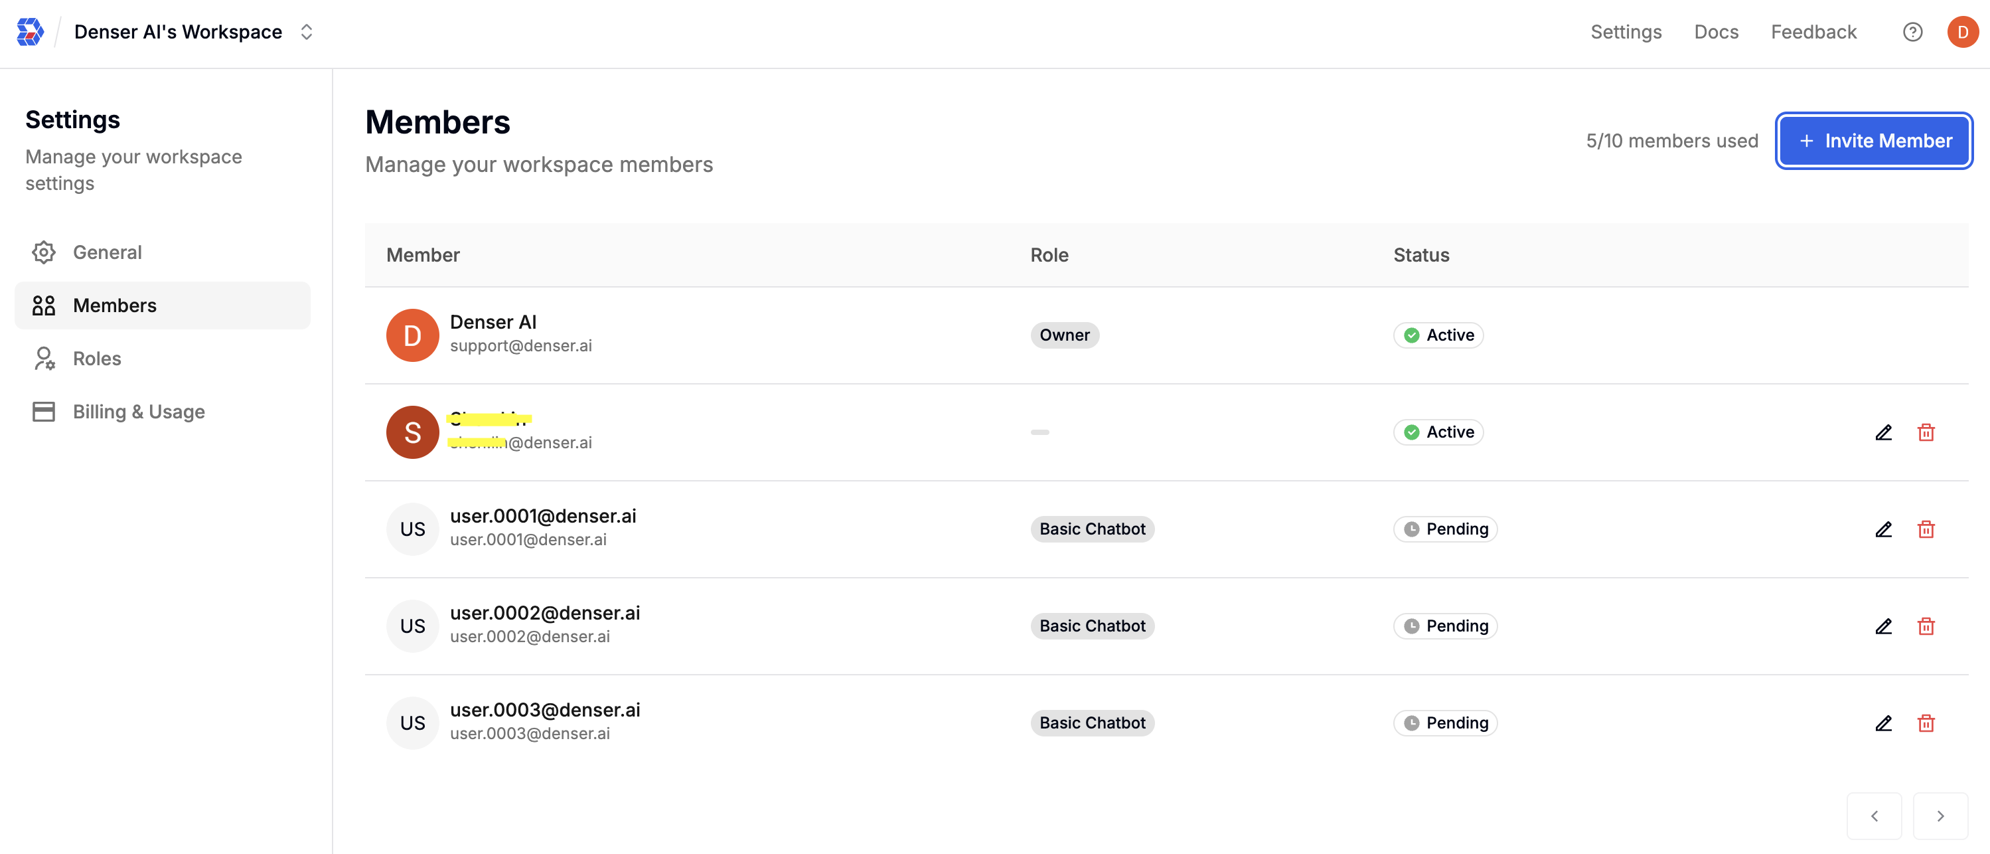
Task: Delete user.0001@denser.ai member
Action: click(1926, 529)
